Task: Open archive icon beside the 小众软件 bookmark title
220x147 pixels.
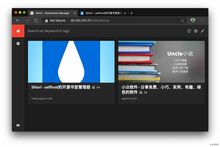Action: pyautogui.click(x=141, y=93)
